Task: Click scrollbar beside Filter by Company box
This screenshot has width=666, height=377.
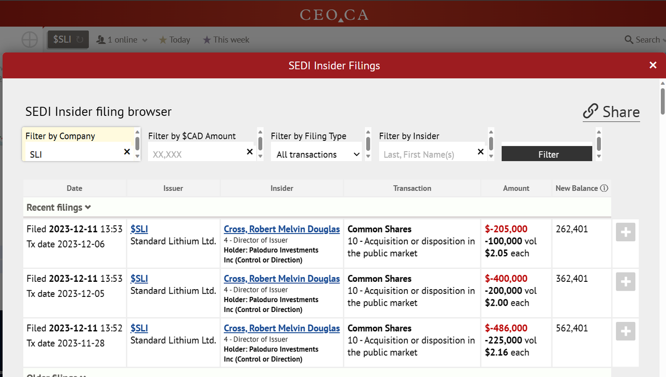Action: [137, 144]
